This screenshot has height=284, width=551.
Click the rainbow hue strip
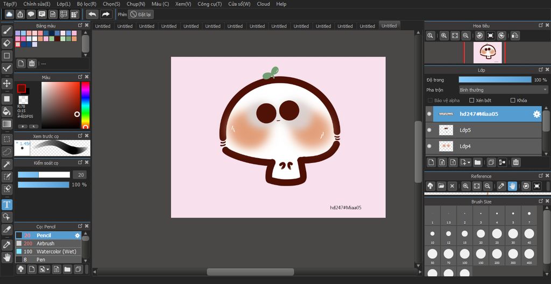tap(86, 105)
